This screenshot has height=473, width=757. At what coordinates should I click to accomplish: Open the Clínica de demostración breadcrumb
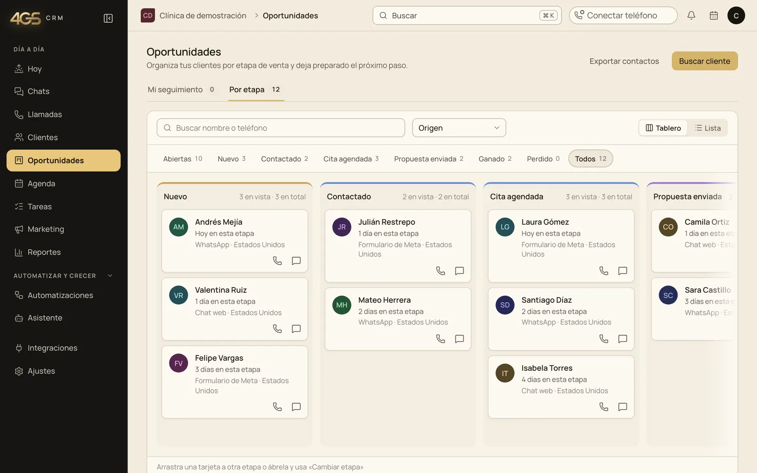click(x=194, y=16)
